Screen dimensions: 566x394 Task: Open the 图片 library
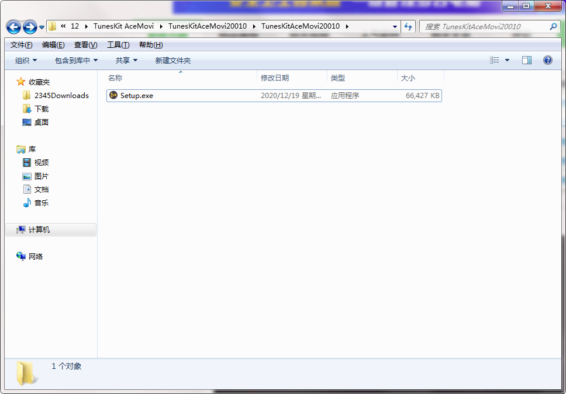tap(41, 176)
